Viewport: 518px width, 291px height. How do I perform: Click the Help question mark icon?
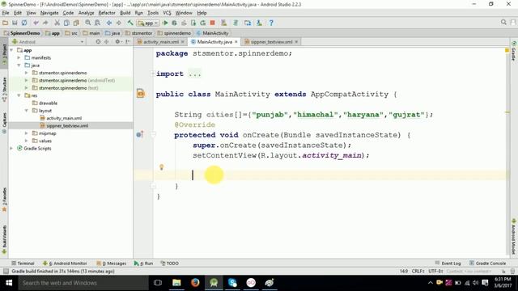pos(271,23)
